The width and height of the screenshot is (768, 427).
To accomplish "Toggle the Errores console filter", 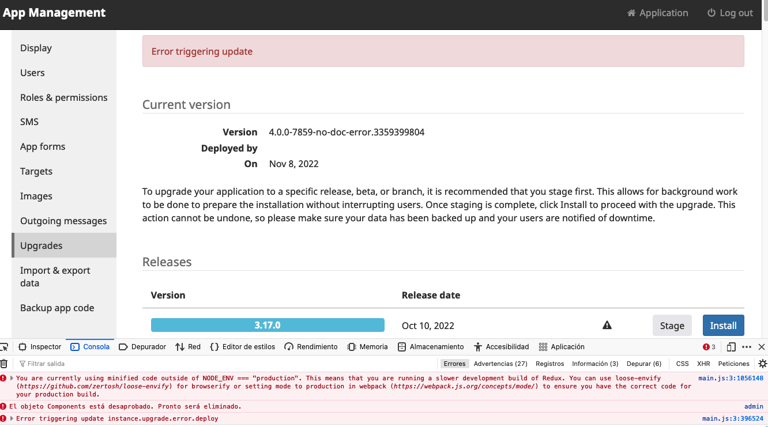I will point(454,364).
